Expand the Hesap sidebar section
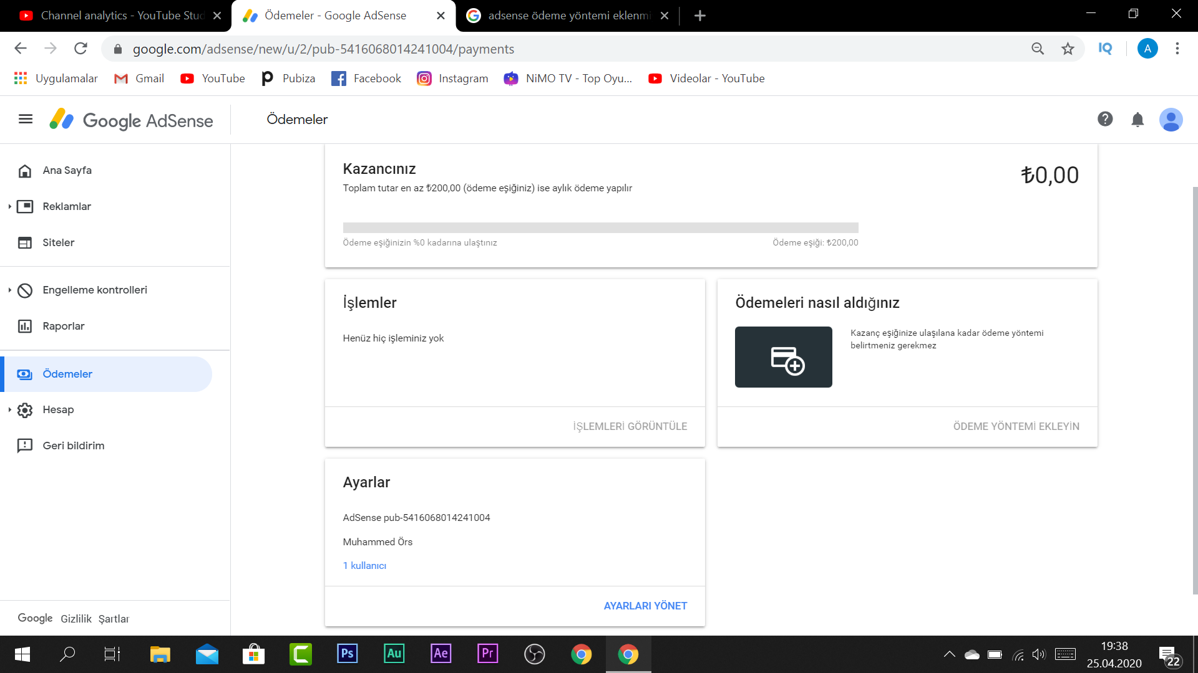Viewport: 1198px width, 673px height. (x=9, y=409)
